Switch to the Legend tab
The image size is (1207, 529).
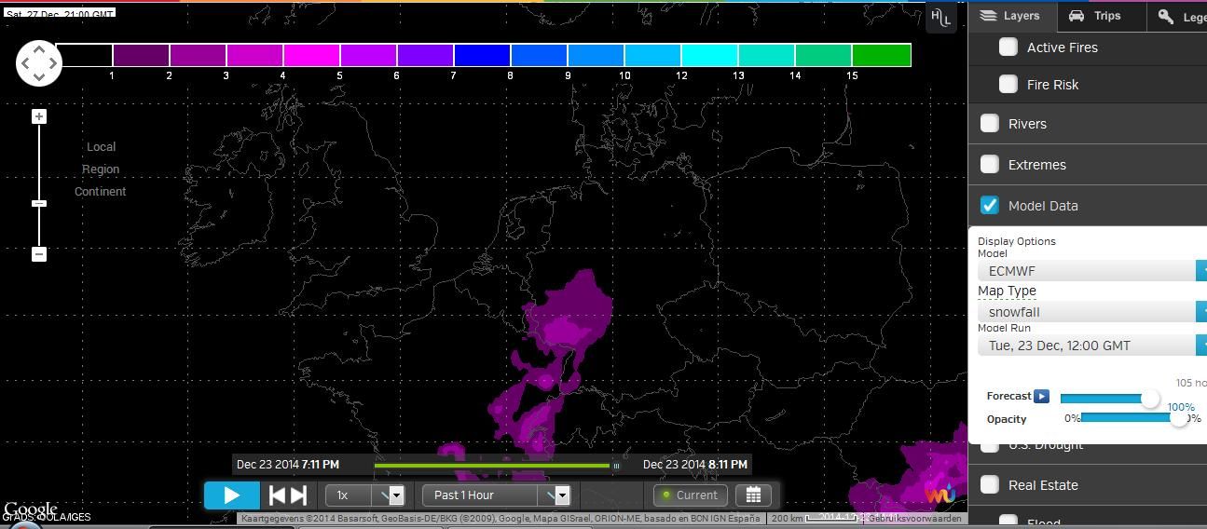pyautogui.click(x=1178, y=16)
